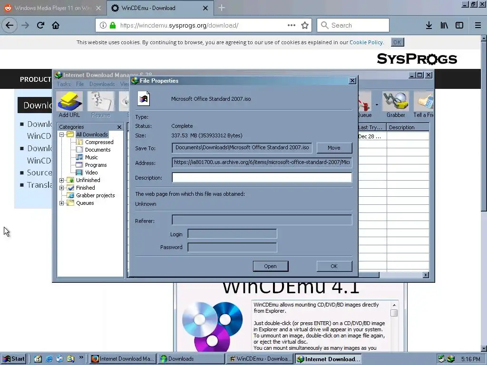487x365 pixels.
Task: Click the Login field
Action: pos(232,234)
